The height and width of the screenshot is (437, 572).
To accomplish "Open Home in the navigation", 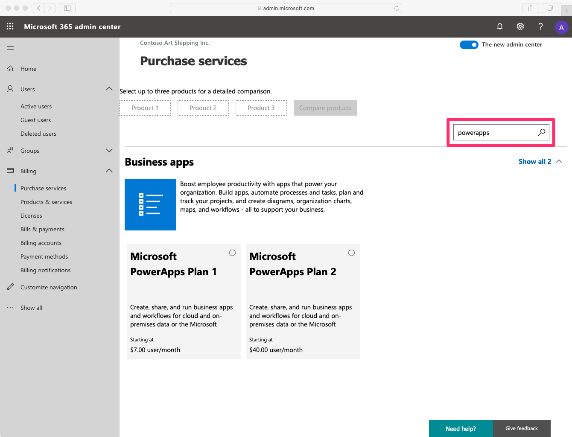I will click(x=28, y=69).
